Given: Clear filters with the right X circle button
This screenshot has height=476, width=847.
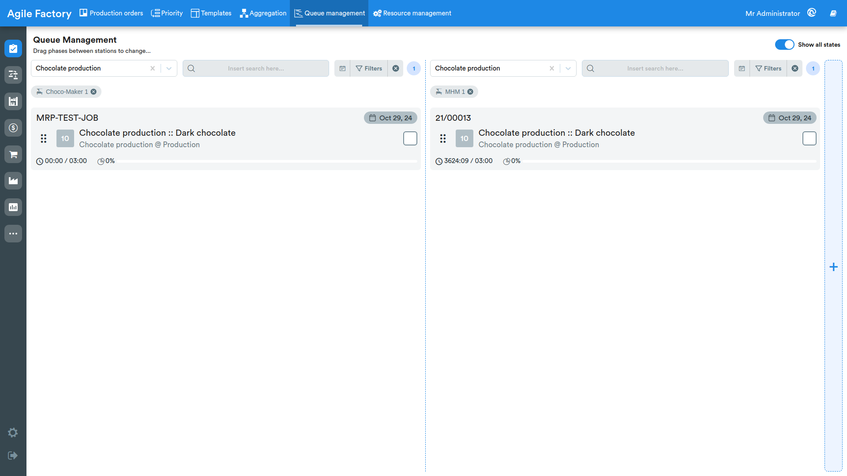Looking at the screenshot, I should tap(795, 68).
